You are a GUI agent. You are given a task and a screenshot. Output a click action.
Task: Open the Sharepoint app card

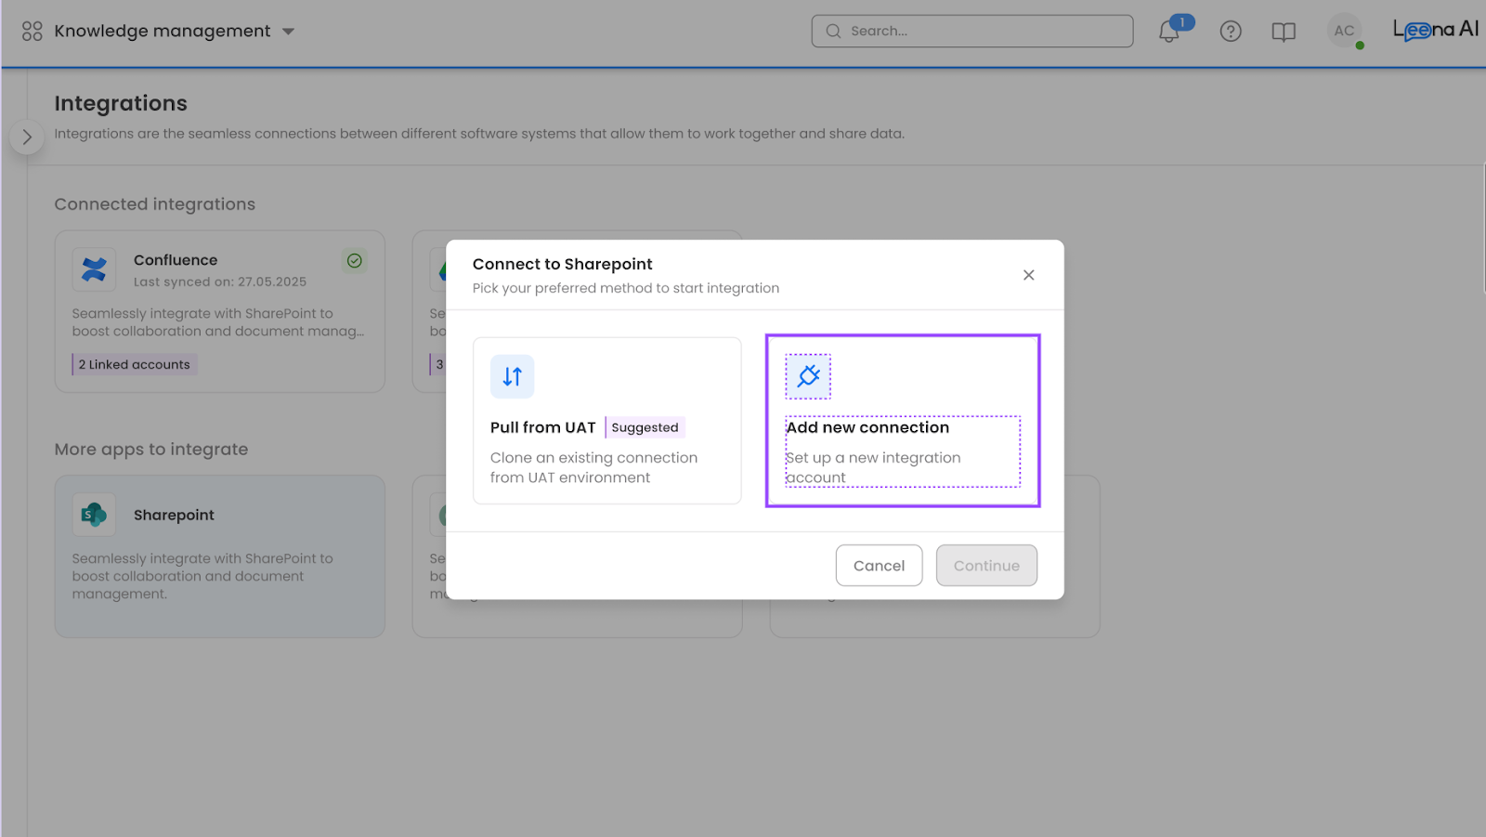point(220,556)
